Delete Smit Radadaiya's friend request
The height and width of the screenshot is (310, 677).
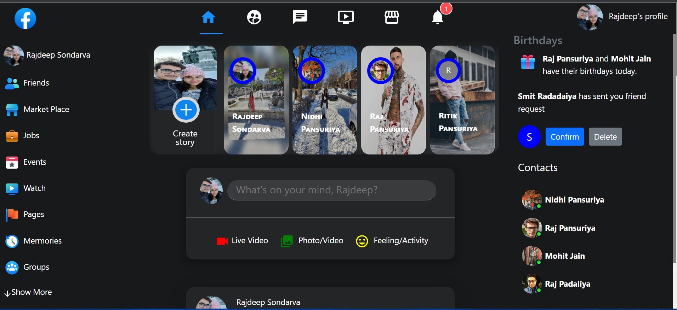coord(605,137)
